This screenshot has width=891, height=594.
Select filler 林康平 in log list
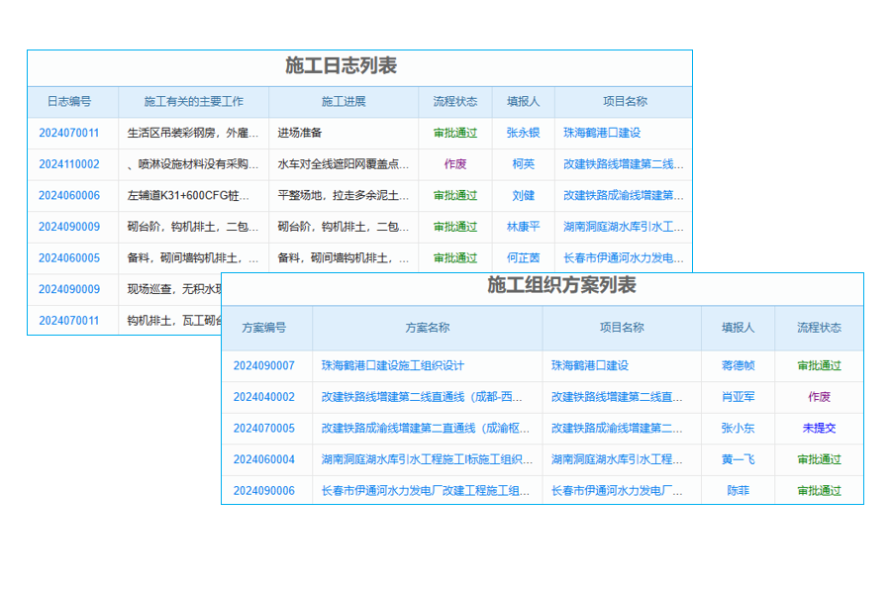pyautogui.click(x=523, y=227)
